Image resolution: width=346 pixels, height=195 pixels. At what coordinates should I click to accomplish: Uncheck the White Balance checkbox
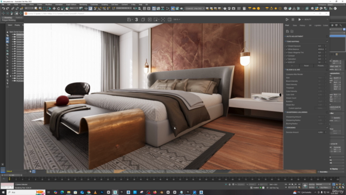pyautogui.click(x=287, y=49)
